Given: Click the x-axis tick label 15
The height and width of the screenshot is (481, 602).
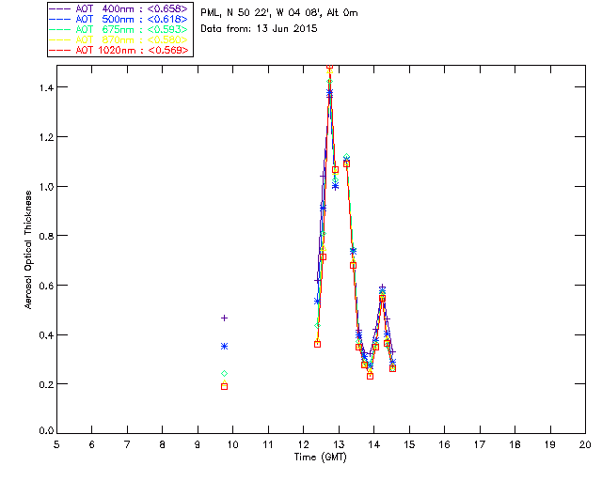Looking at the screenshot, I should (409, 445).
